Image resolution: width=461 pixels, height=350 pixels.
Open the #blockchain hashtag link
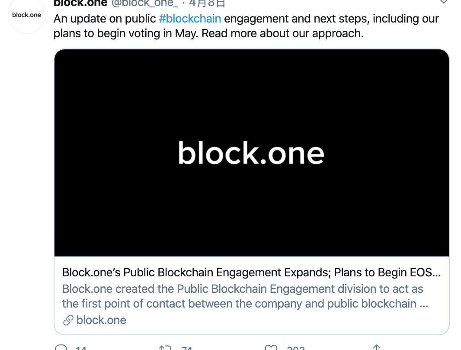pyautogui.click(x=190, y=19)
